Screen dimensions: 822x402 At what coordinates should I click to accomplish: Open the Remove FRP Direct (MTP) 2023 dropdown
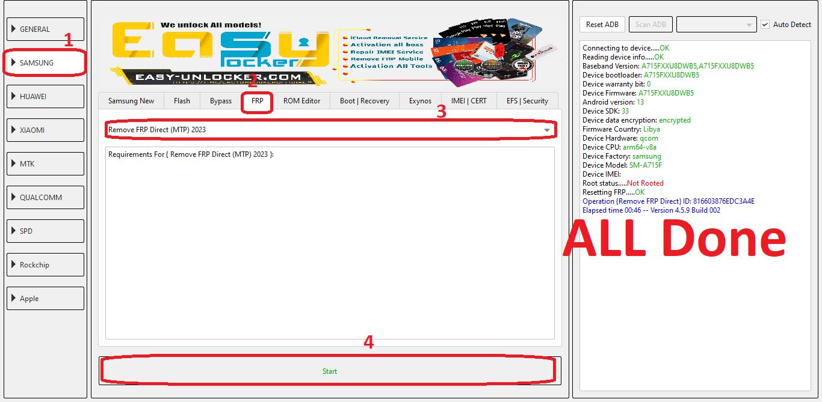[x=330, y=130]
